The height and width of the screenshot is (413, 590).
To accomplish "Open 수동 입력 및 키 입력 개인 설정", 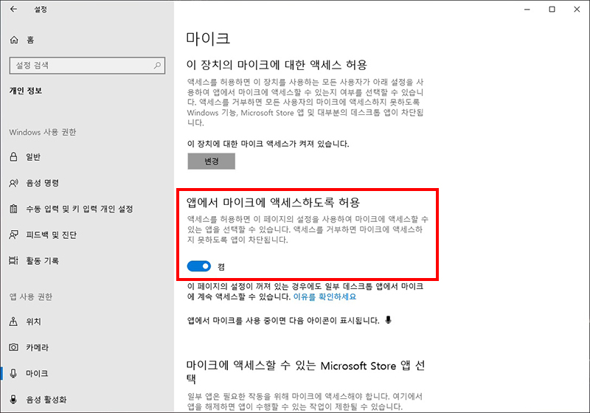I will 87,209.
